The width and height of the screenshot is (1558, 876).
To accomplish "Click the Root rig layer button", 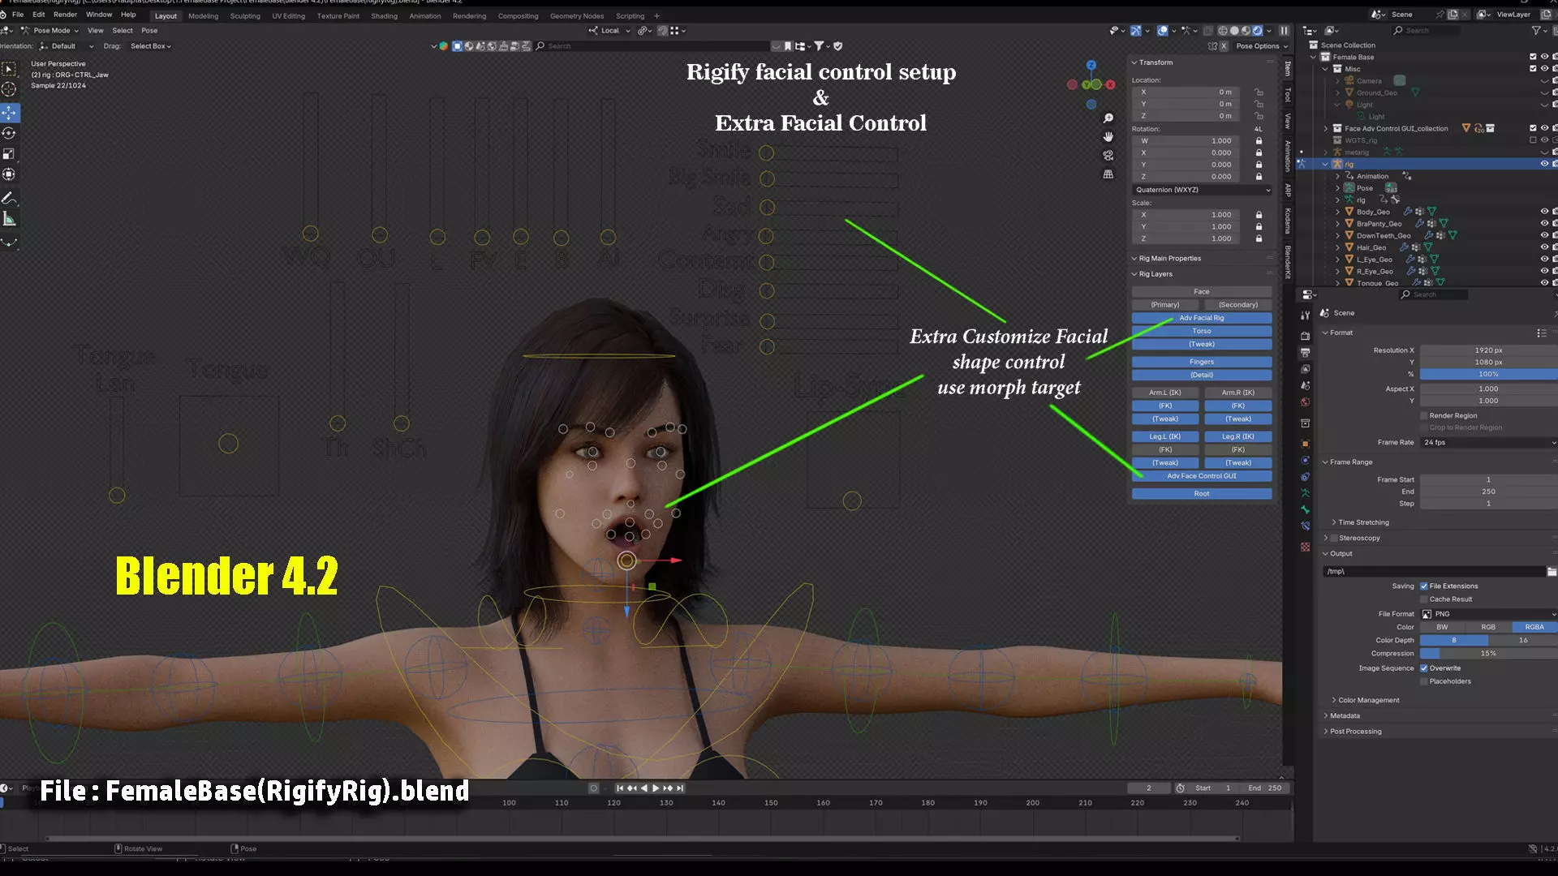I will [x=1202, y=494].
